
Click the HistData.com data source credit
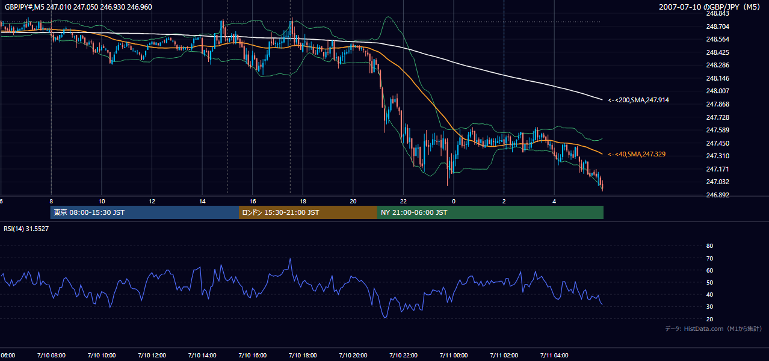[x=714, y=329]
